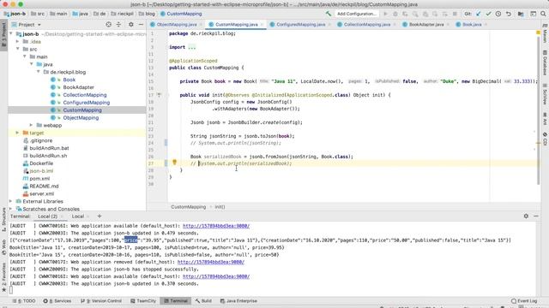Open terminal settings gear icon
The image size is (549, 308).
point(526,216)
